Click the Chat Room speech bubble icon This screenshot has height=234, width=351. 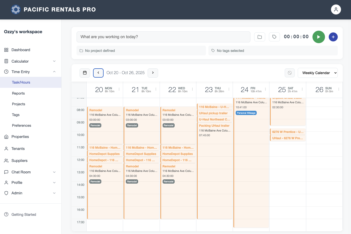tap(6, 172)
